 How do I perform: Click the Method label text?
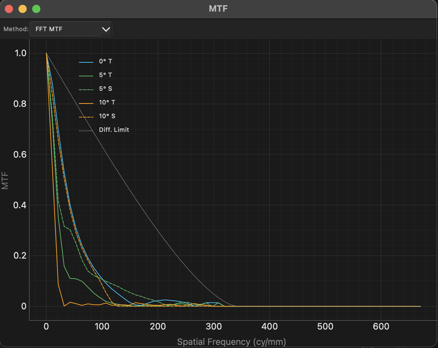(x=15, y=29)
